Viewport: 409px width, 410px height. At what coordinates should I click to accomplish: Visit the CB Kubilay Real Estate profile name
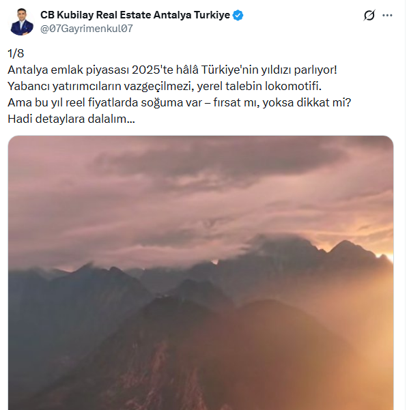[x=135, y=15]
